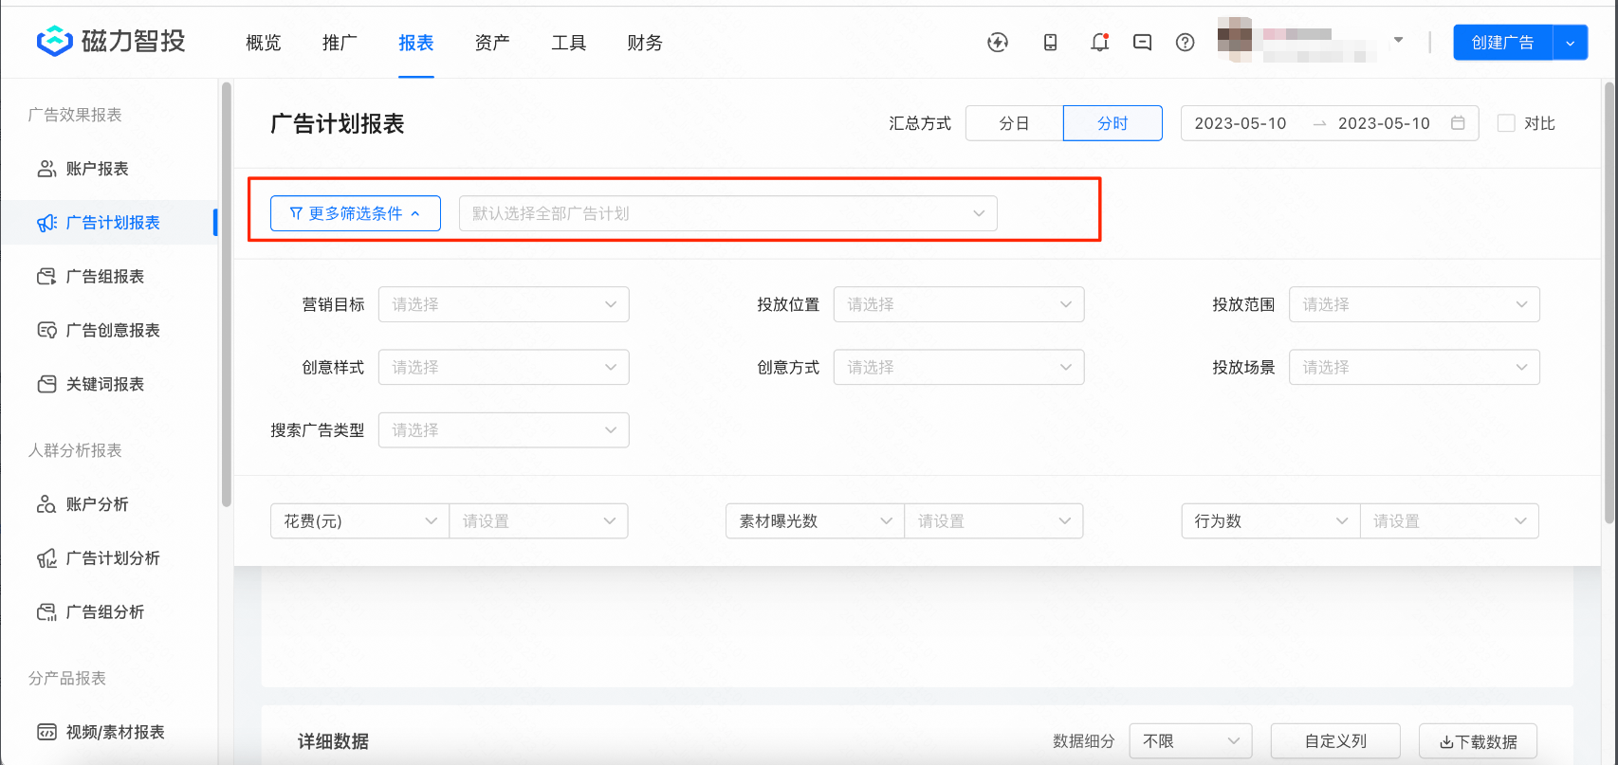Open the mobile device icon in header
Screen dimensions: 1618x765
pos(1050,42)
